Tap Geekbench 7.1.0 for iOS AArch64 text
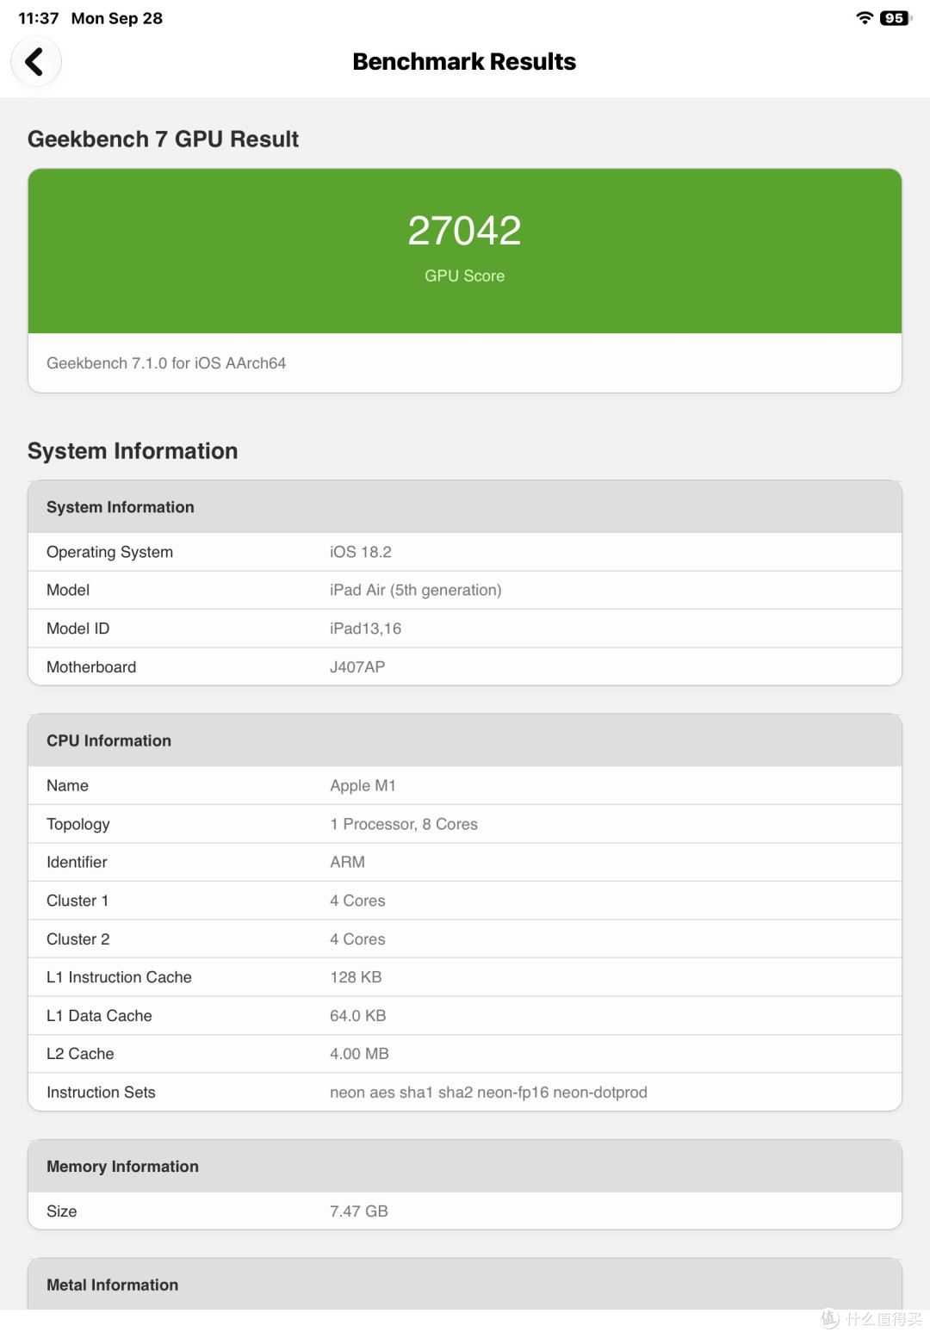Screen dimensions: 930x1338 point(166,363)
